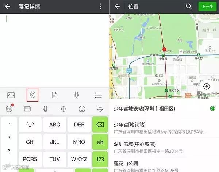Image resolution: width=219 pixels, height=172 pixels.
Task: Tap the 市民中心 metro station icon on map
Action: click(x=166, y=91)
